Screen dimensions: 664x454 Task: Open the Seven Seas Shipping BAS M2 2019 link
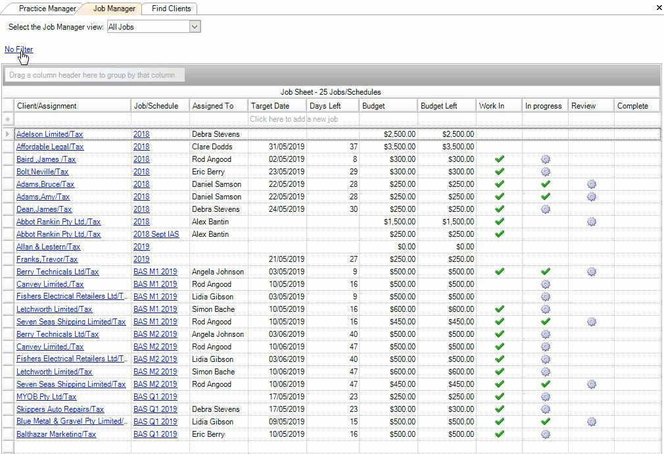click(155, 384)
